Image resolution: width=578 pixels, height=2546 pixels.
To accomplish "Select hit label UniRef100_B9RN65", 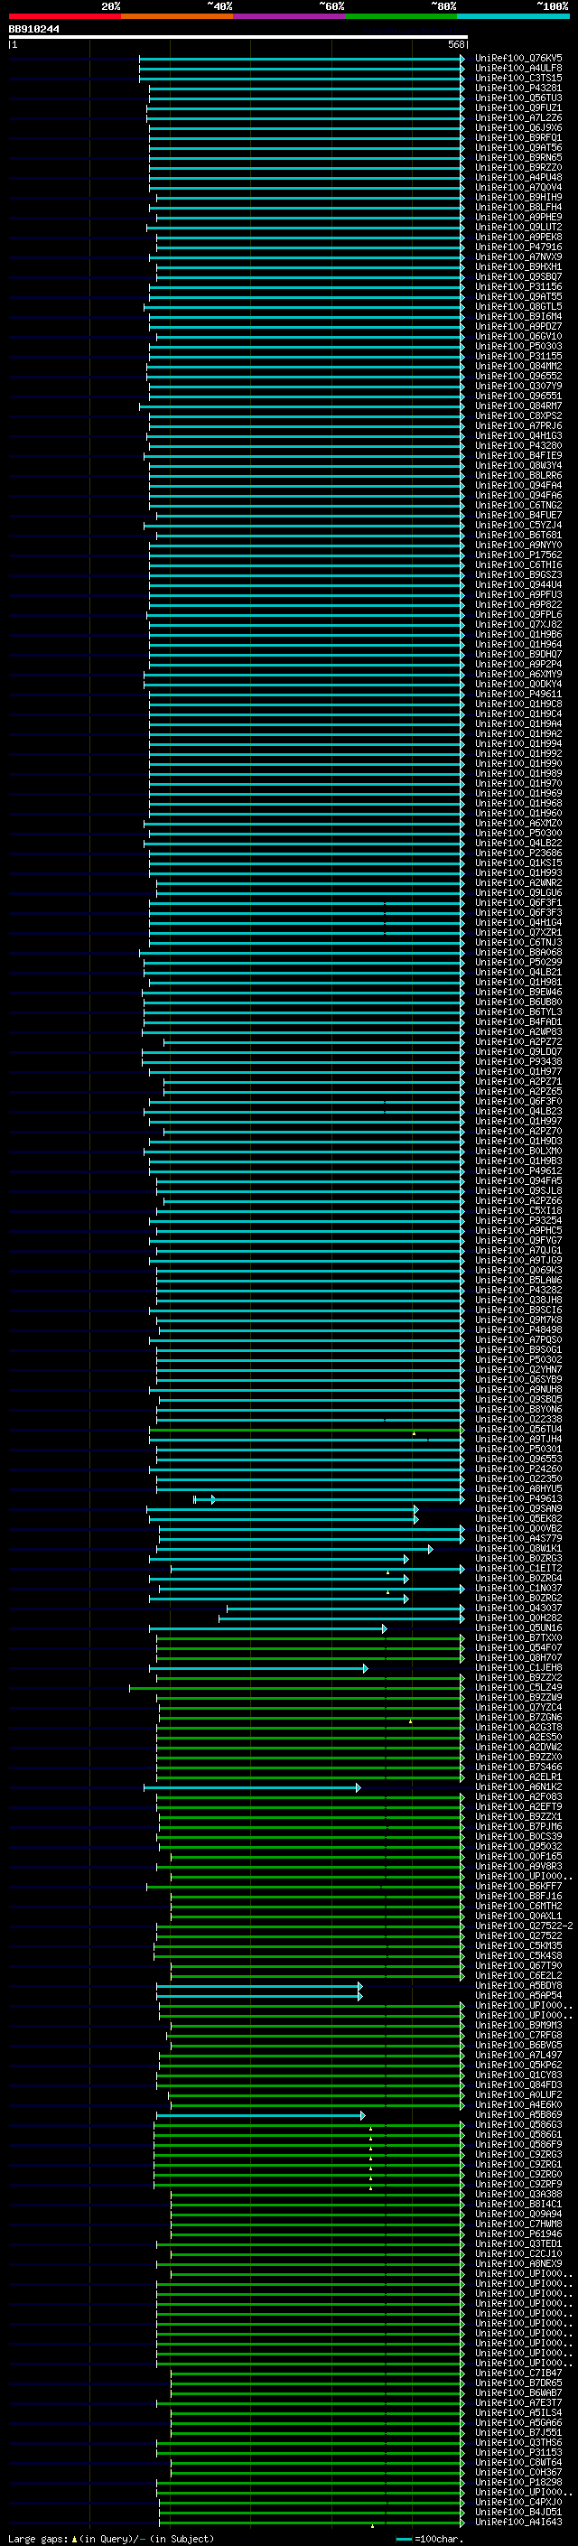I will click(518, 157).
